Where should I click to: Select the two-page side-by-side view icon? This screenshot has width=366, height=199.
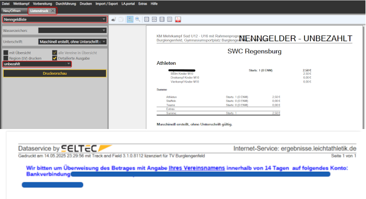(170, 19)
